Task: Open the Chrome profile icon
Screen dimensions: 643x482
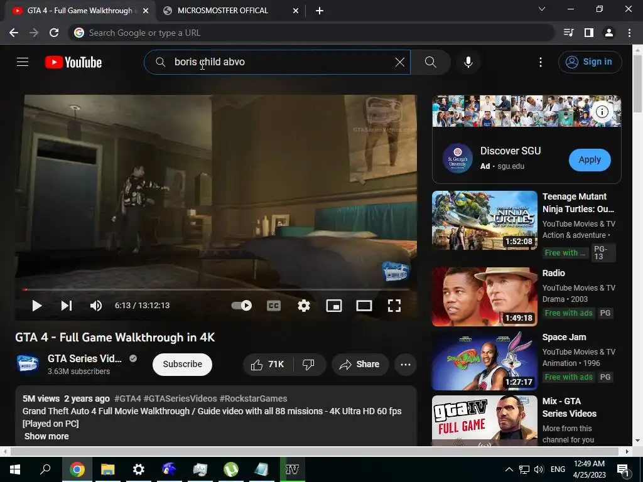Action: [609, 33]
